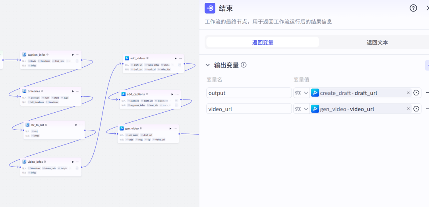
Task: Click video_urls input tag on video_infos
Action: 49,168
